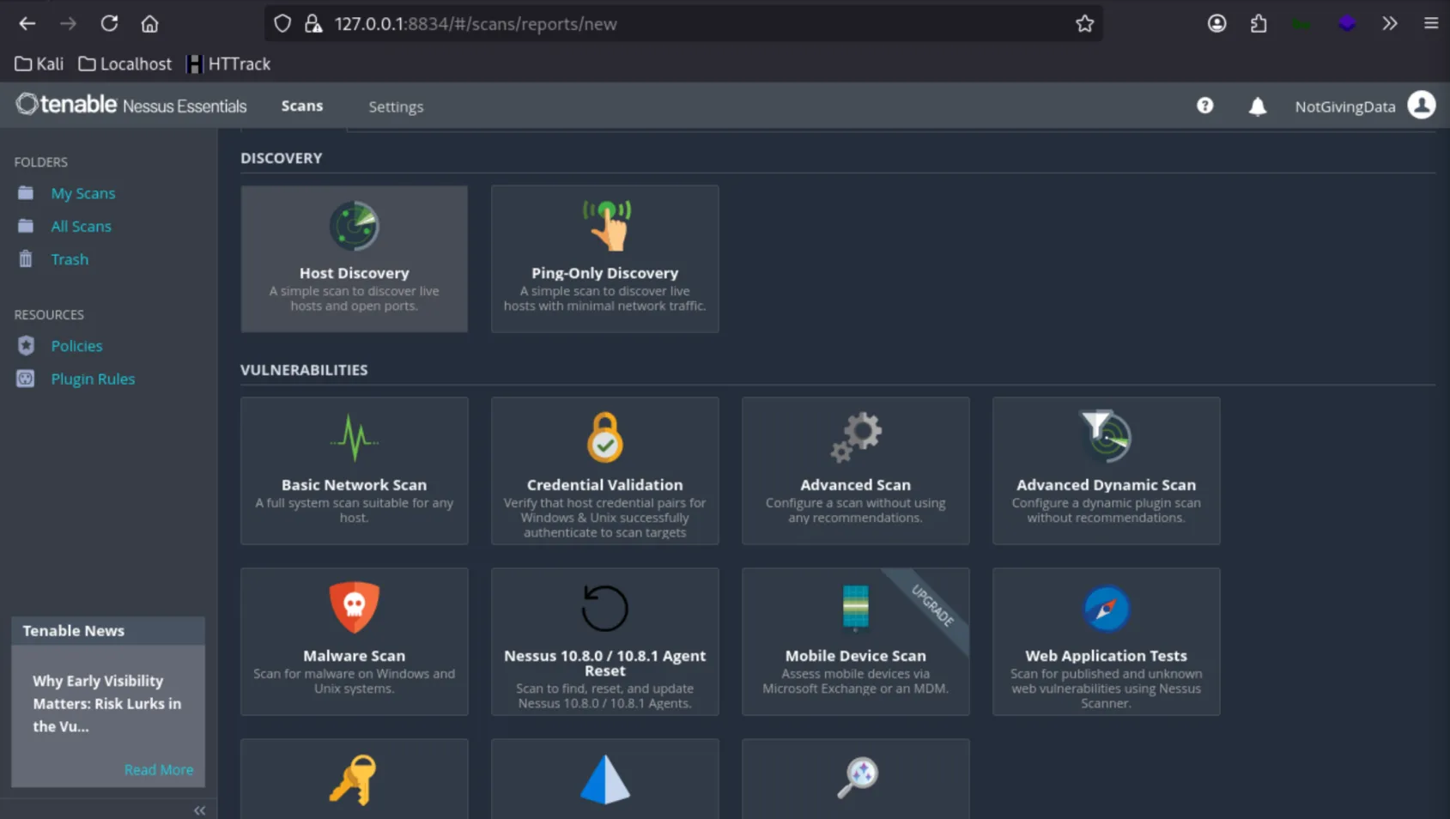
Task: Open the Firefox account icon
Action: click(x=1216, y=24)
